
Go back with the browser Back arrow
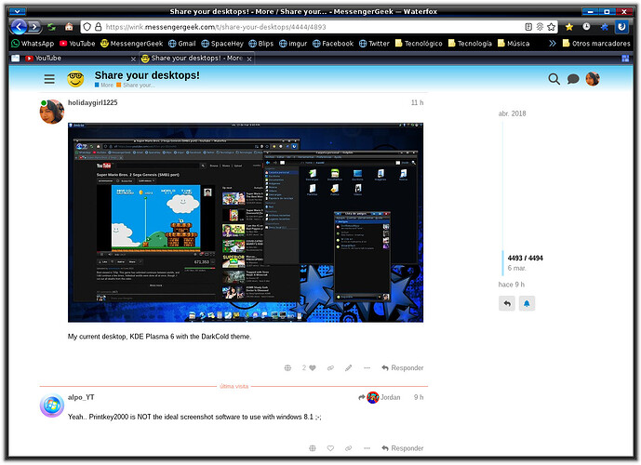(19, 27)
